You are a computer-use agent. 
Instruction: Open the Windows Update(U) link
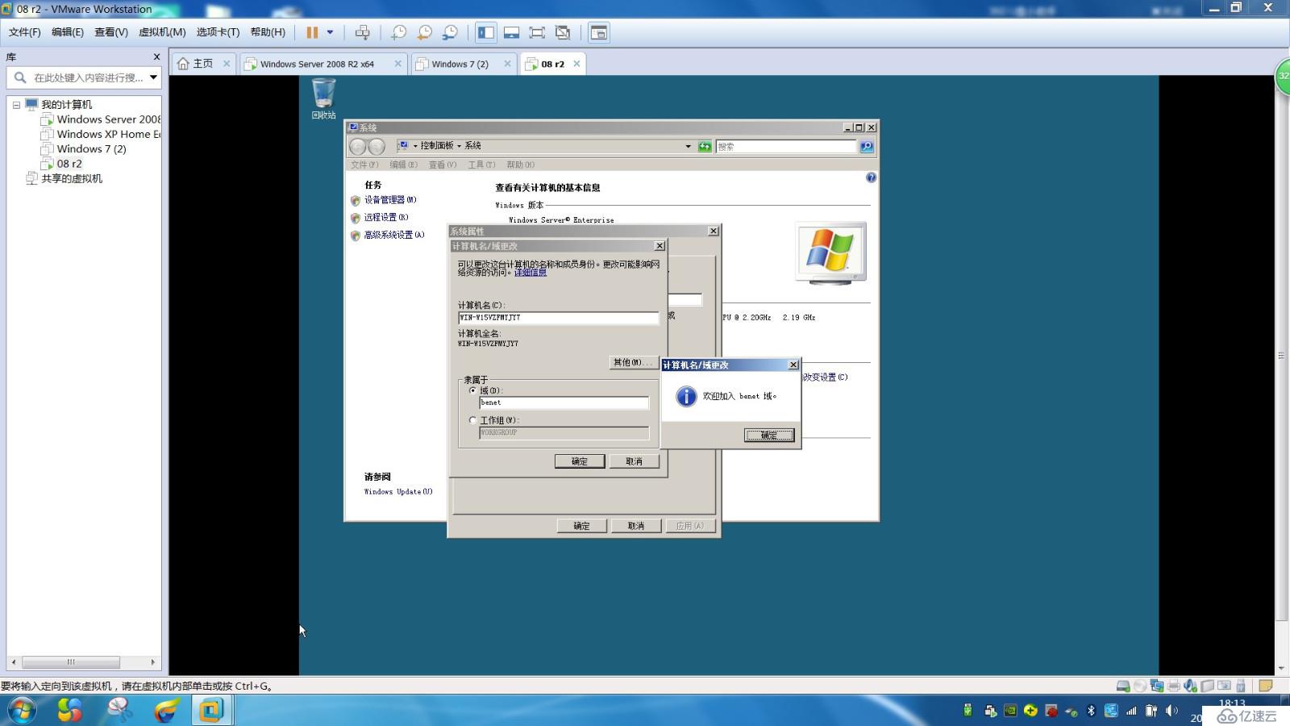[398, 491]
